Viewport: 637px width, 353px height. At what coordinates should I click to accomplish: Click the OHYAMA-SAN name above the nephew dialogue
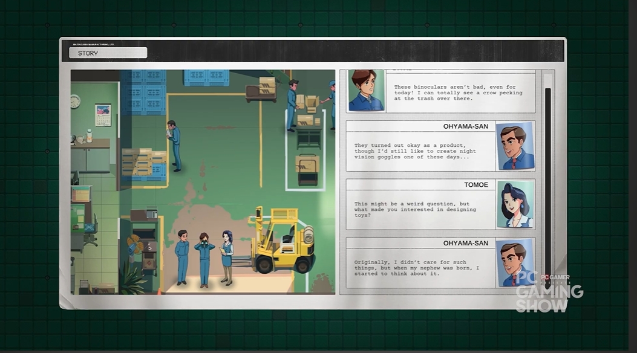pyautogui.click(x=466, y=243)
